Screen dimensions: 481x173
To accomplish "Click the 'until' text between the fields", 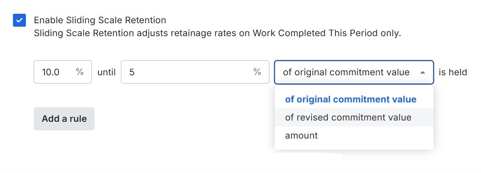I will (106, 72).
